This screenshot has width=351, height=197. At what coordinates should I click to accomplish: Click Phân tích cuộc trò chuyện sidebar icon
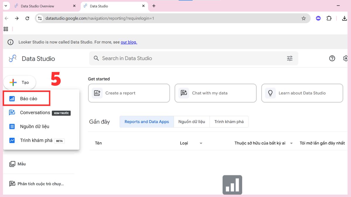12,184
